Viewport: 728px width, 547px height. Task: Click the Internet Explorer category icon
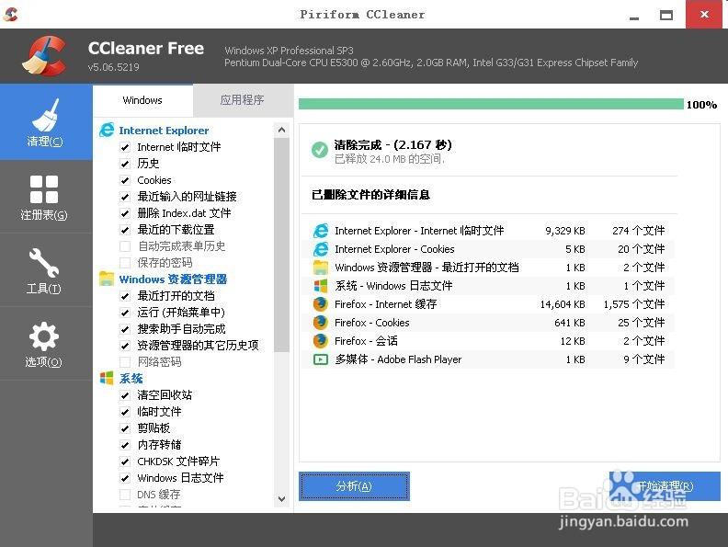107,130
